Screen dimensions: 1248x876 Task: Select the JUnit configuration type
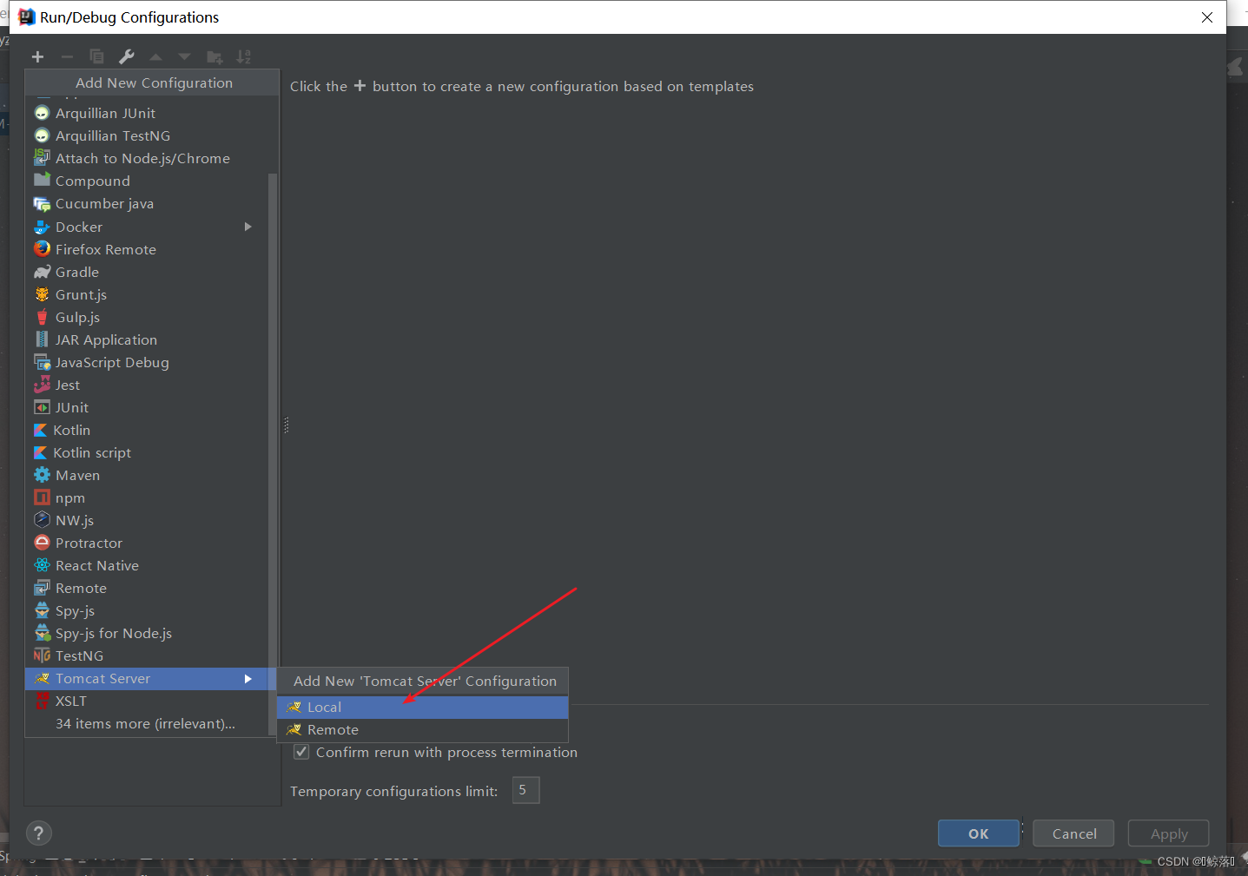tap(147, 407)
